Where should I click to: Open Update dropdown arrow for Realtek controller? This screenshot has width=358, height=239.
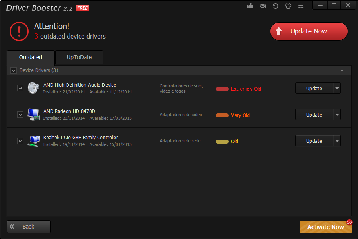coord(337,141)
